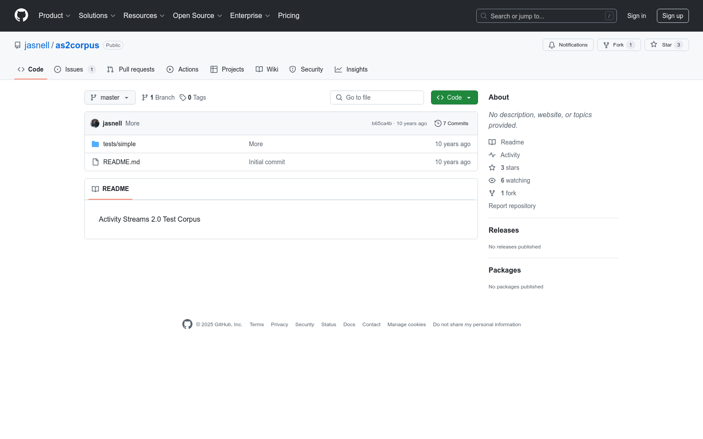
Task: Open the Pricing page
Action: pyautogui.click(x=289, y=15)
